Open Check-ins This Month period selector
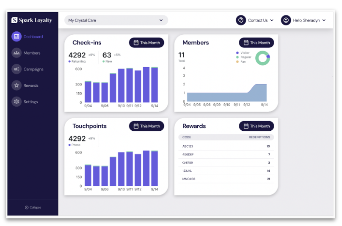This screenshot has width=342, height=226. point(146,43)
